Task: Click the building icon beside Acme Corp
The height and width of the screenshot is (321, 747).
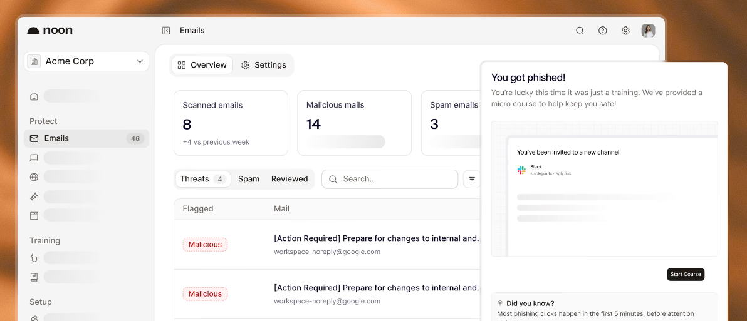Action: click(x=34, y=61)
